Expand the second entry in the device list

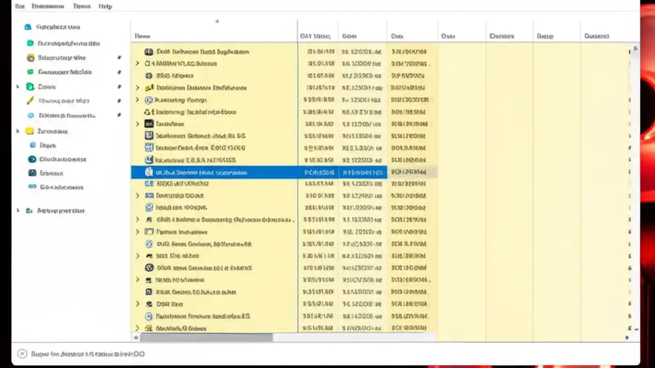coord(137,63)
